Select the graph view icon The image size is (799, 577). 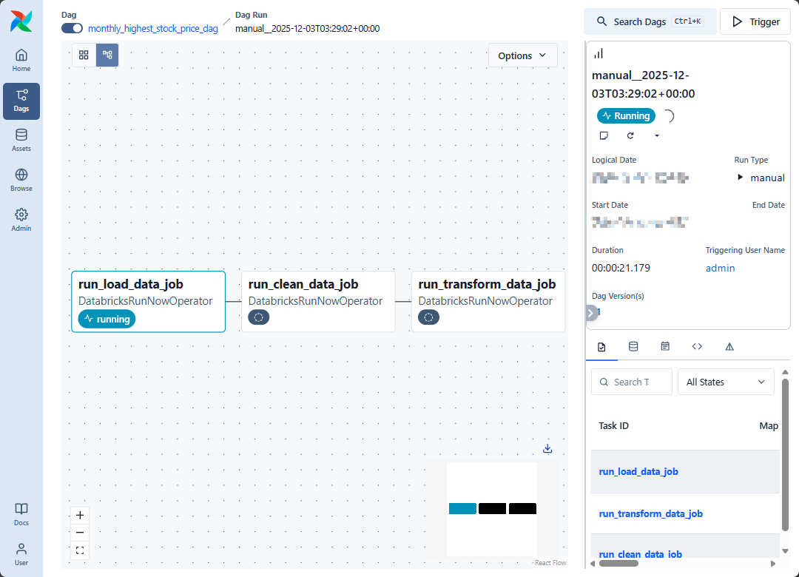(107, 55)
